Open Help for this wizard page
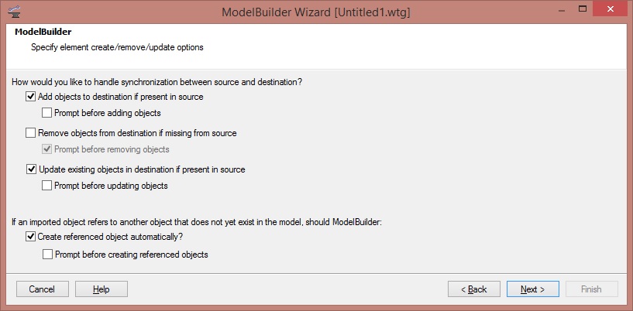Screen dimensions: 633x311 [101, 289]
